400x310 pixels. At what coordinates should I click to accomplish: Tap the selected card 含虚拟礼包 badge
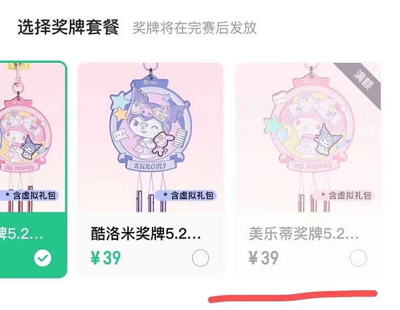tap(29, 196)
